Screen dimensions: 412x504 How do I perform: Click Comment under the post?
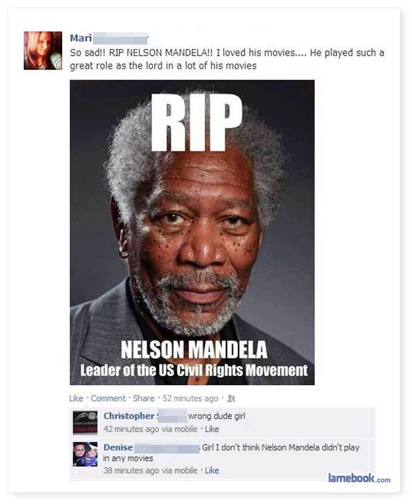point(108,398)
